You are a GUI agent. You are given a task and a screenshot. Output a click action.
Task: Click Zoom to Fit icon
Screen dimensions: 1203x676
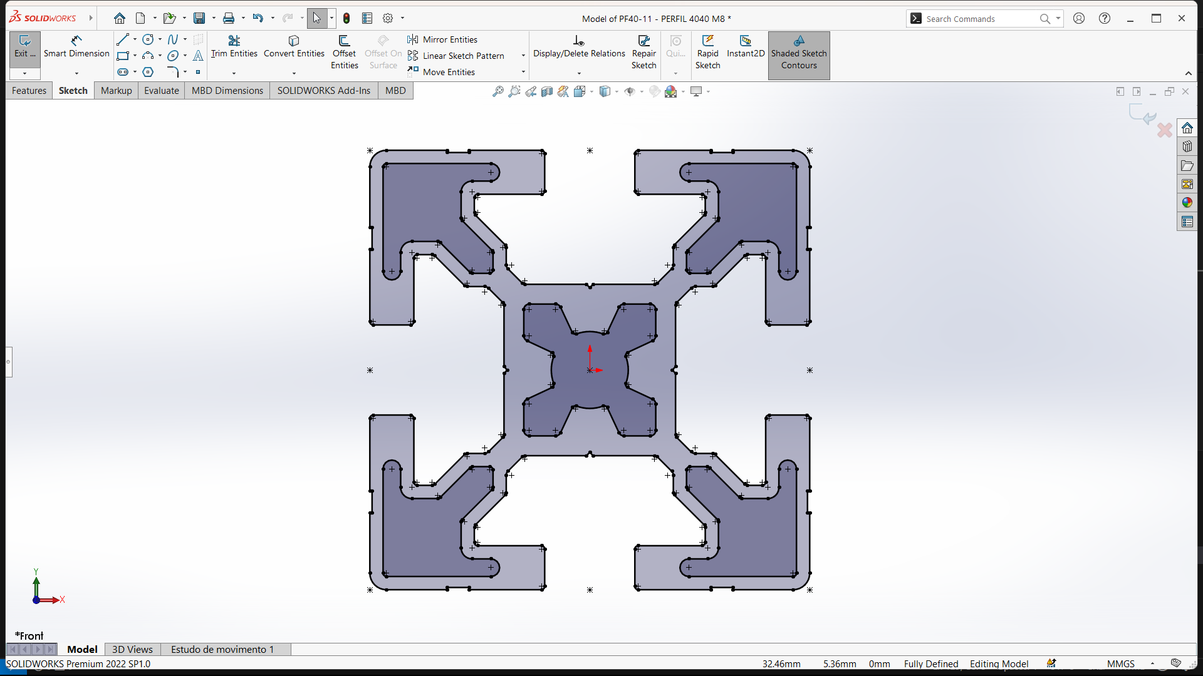pyautogui.click(x=498, y=91)
